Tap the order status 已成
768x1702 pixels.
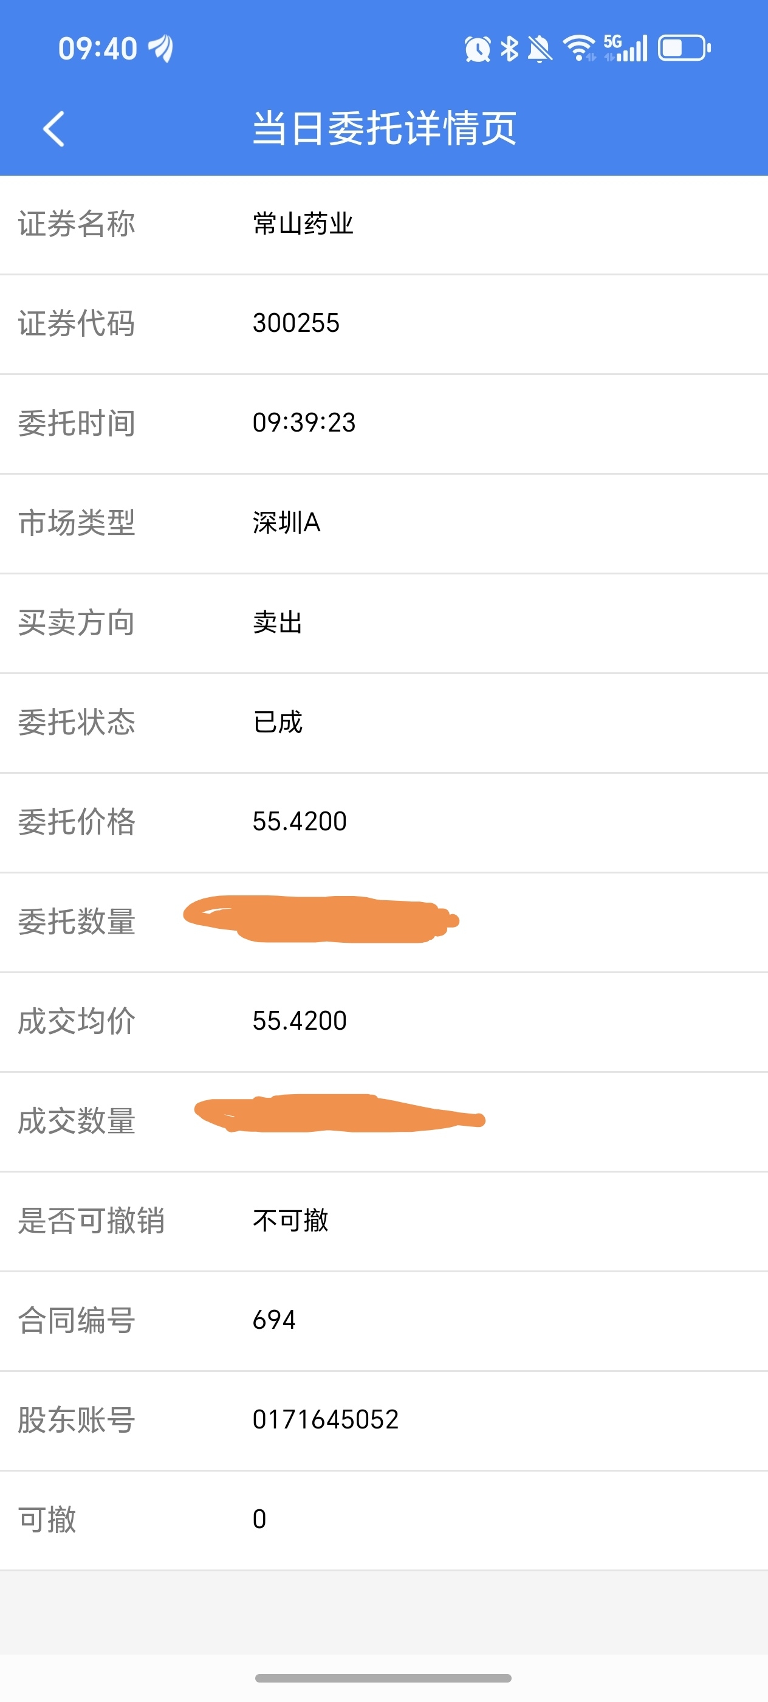pos(277,722)
